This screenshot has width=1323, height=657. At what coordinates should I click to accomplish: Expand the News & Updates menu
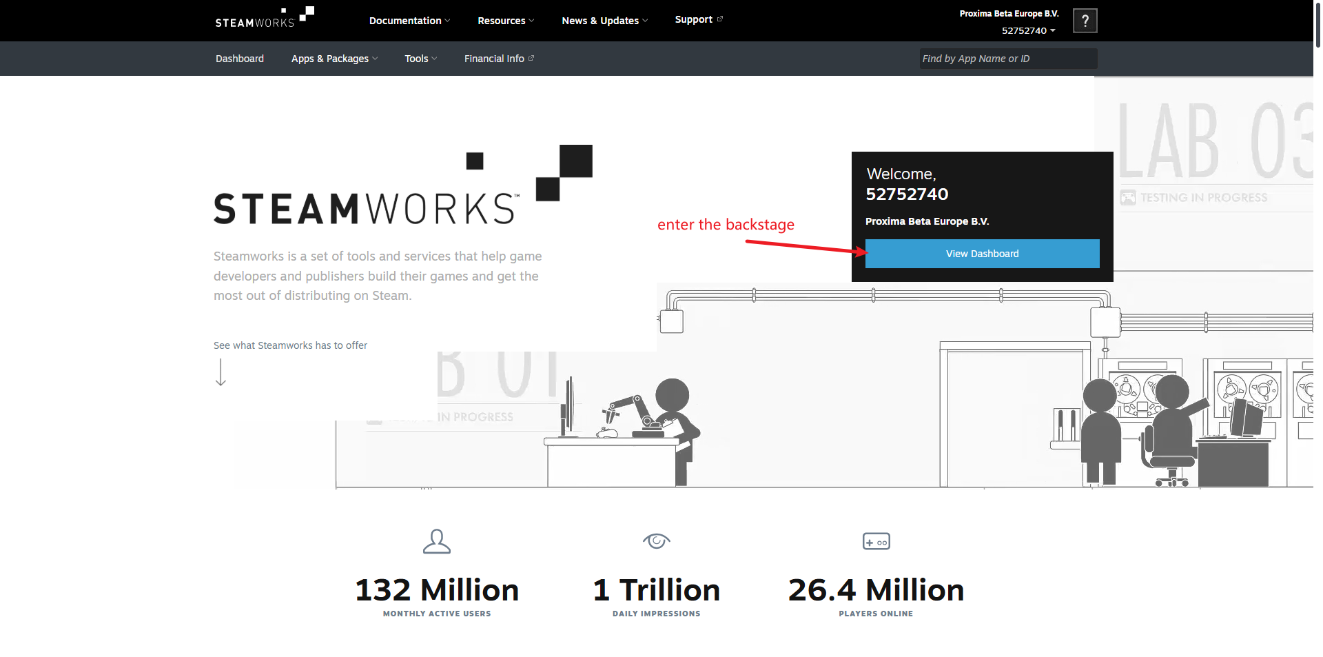pyautogui.click(x=604, y=21)
